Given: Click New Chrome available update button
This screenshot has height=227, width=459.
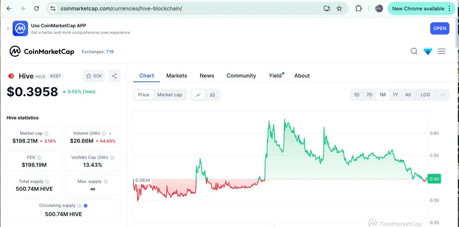Looking at the screenshot, I should click(421, 8).
